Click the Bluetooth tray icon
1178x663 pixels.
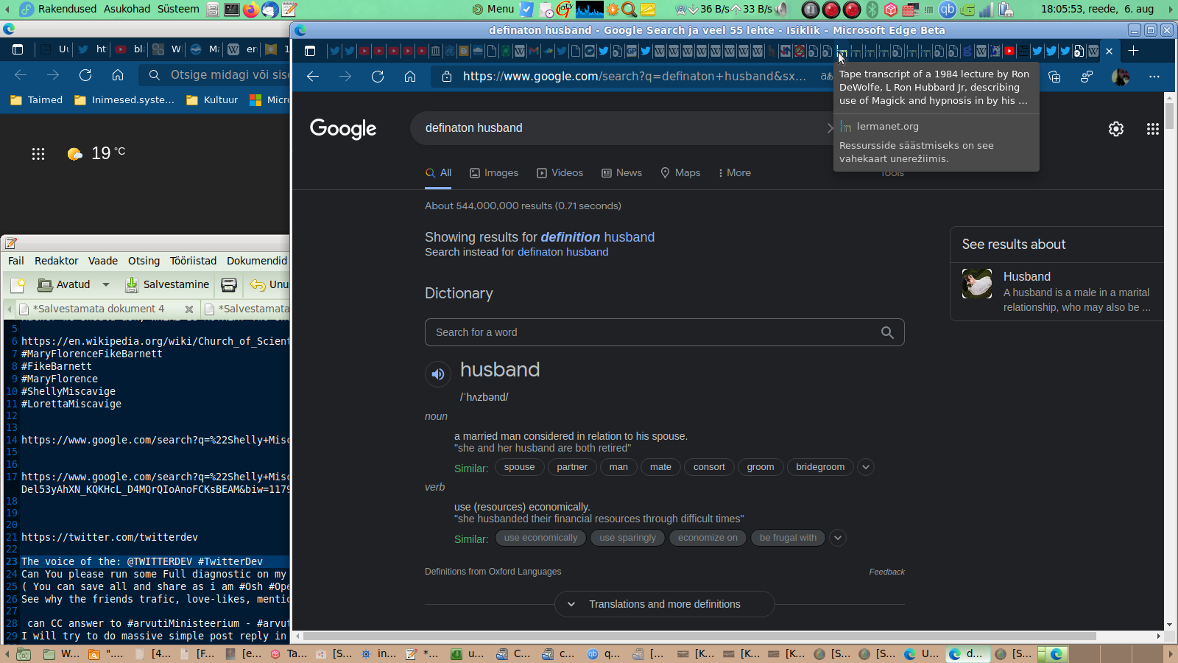(x=872, y=10)
